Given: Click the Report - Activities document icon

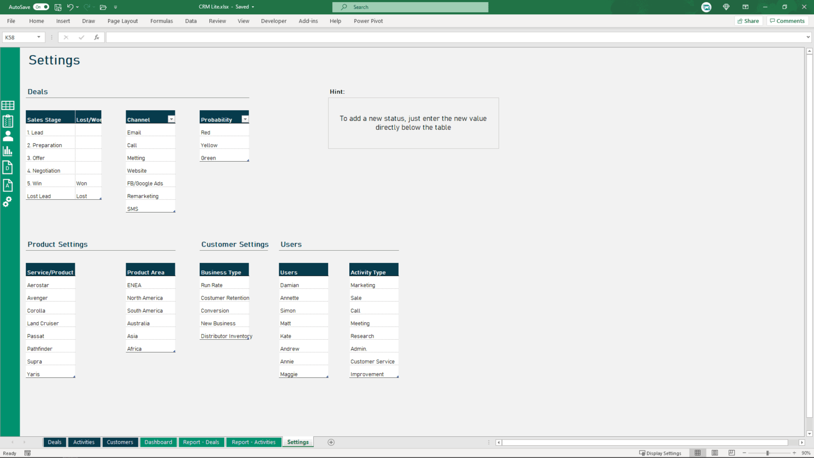Looking at the screenshot, I should pyautogui.click(x=8, y=185).
